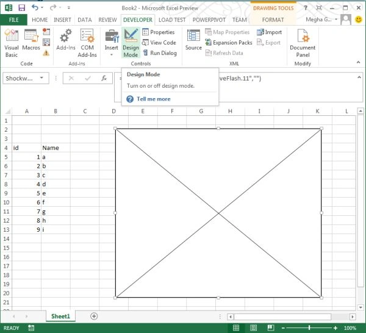
Task: Open the Document Panel
Action: pos(303,43)
